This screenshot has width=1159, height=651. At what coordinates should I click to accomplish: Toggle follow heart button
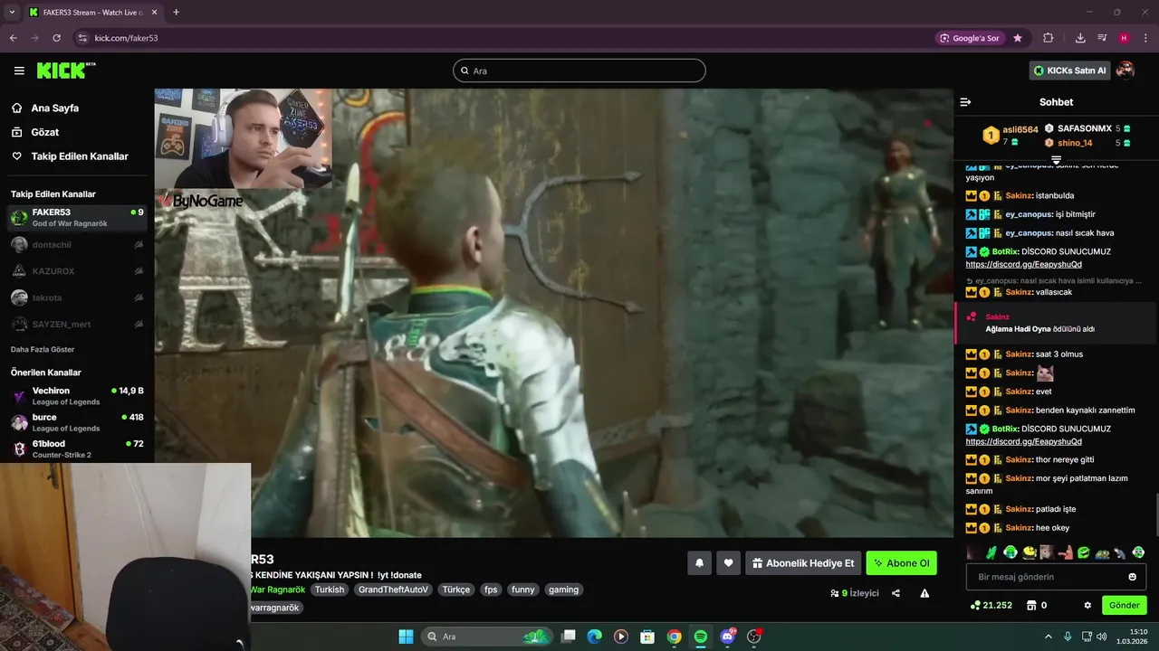click(x=728, y=563)
